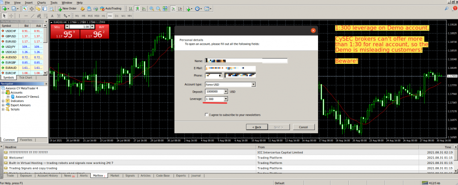
Task: Expand the Indicators tree node
Action: tap(3, 101)
